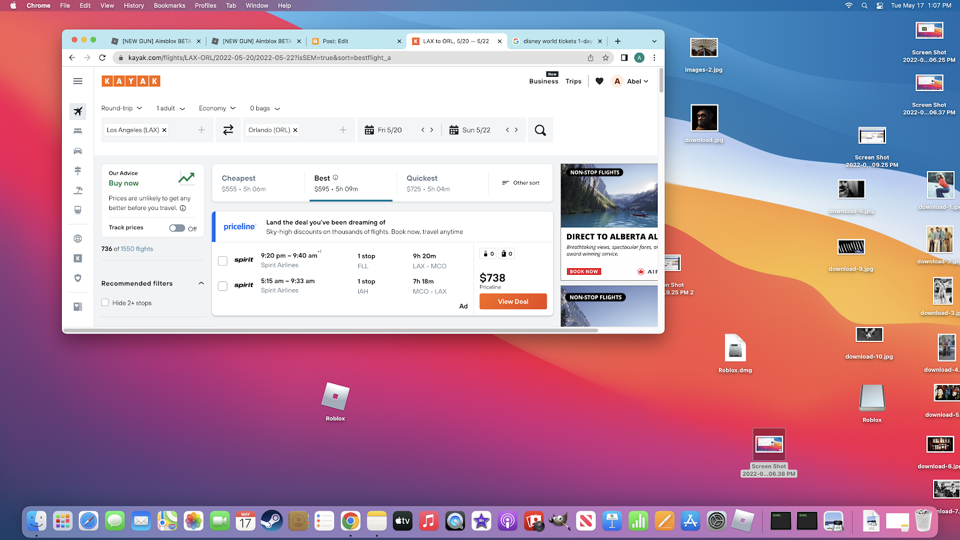Open the Trains sidebar icon
This screenshot has height=540, width=960.
click(78, 210)
